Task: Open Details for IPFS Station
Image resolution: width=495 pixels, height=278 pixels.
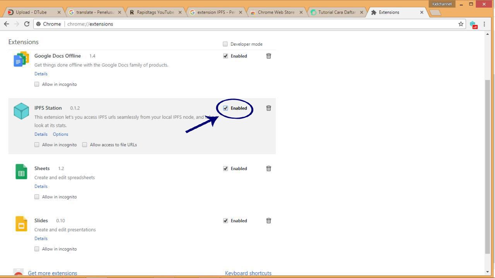Action: point(41,134)
